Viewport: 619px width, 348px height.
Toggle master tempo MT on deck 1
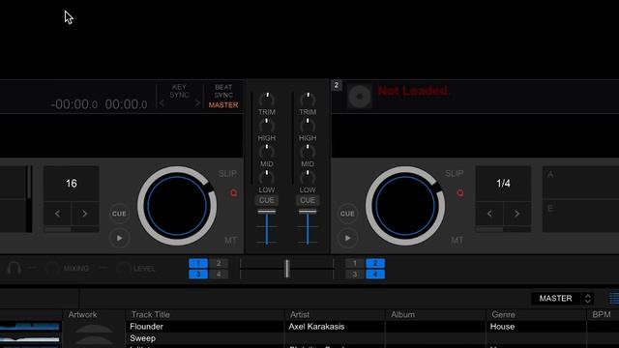(230, 240)
